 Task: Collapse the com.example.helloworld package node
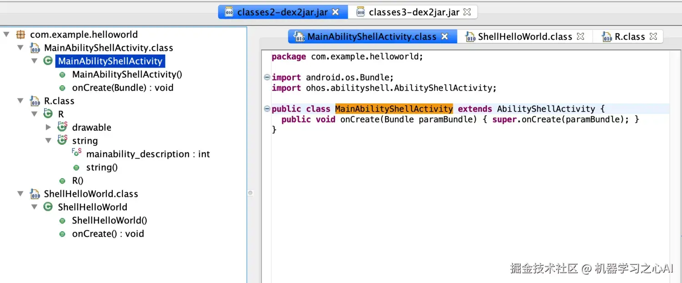6,34
